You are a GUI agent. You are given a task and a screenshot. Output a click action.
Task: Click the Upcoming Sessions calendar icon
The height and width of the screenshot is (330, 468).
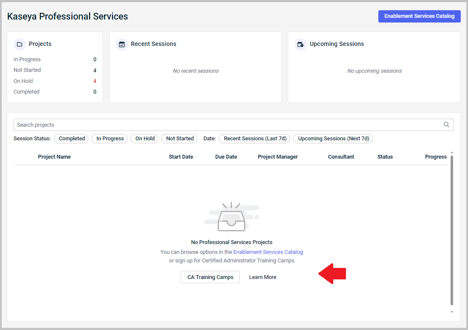pyautogui.click(x=301, y=44)
